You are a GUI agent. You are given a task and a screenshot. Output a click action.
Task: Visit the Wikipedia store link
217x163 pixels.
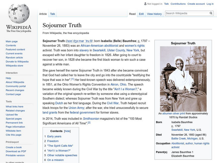(x=14, y=65)
